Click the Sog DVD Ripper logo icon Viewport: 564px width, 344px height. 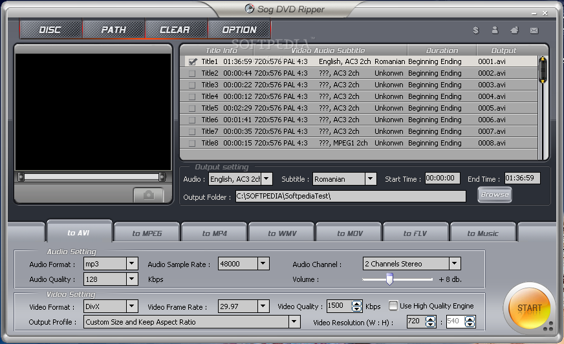pos(249,8)
